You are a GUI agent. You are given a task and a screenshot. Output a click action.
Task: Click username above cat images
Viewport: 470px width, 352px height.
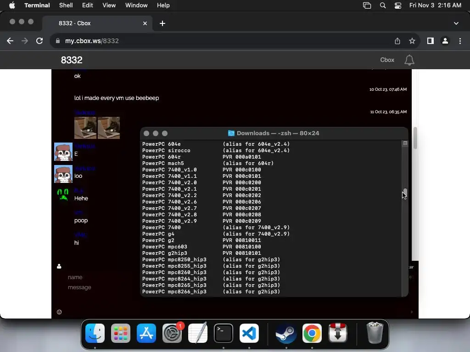click(85, 112)
